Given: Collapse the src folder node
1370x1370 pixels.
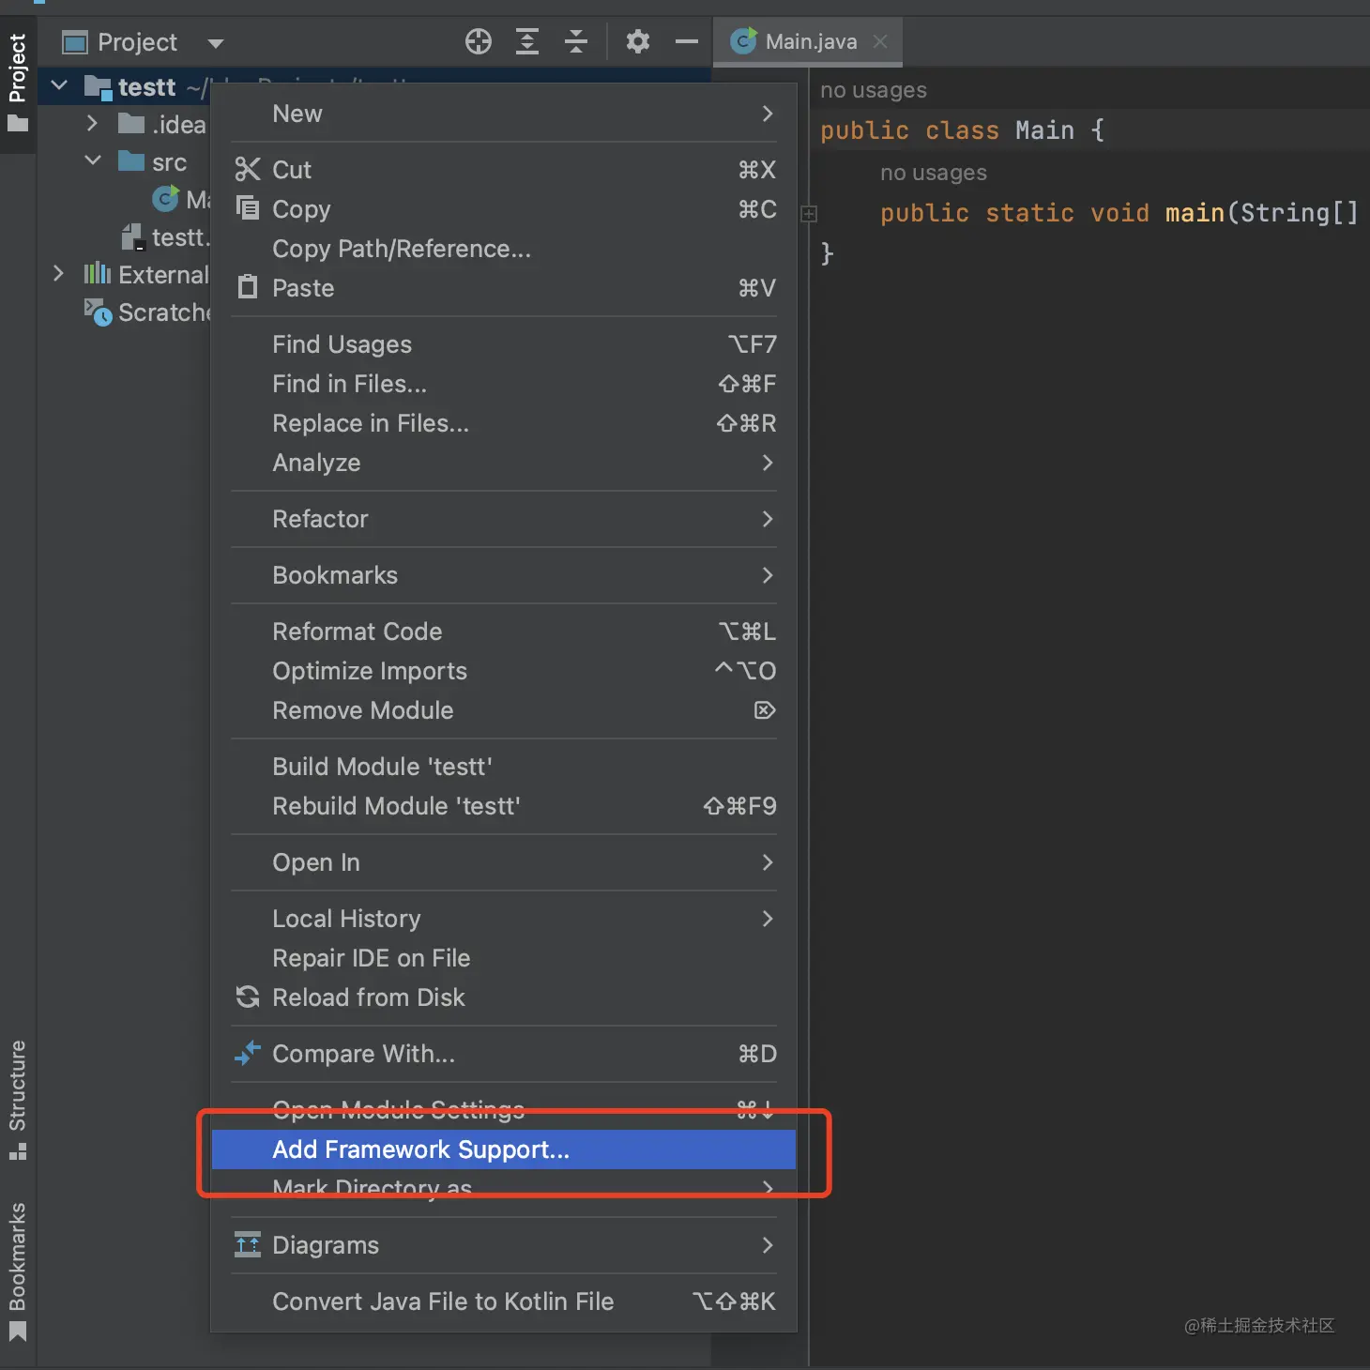Looking at the screenshot, I should tap(93, 160).
